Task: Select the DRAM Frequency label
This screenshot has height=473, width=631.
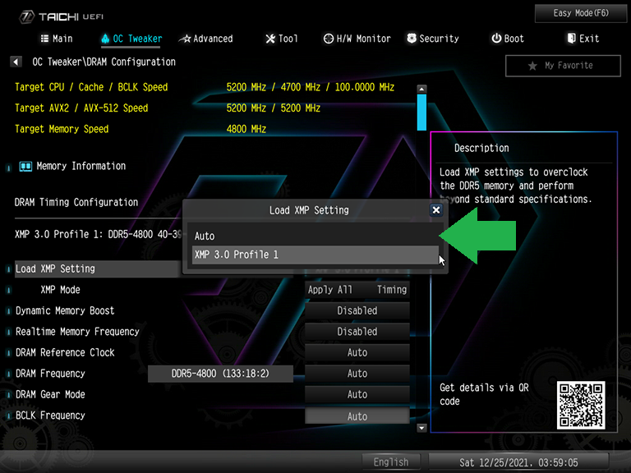Action: coord(50,374)
